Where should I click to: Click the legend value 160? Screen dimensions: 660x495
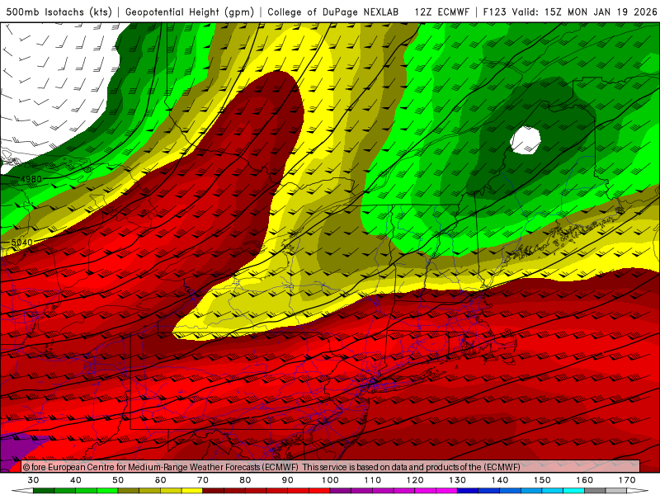click(585, 480)
